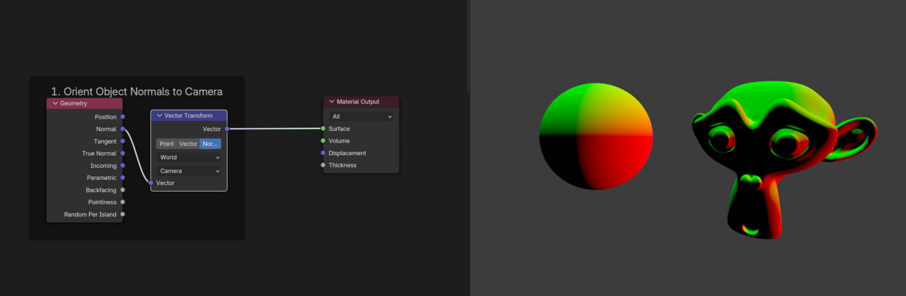Select Vector type in Vector Transform
Viewport: 906px width, 296px height.
tap(188, 144)
